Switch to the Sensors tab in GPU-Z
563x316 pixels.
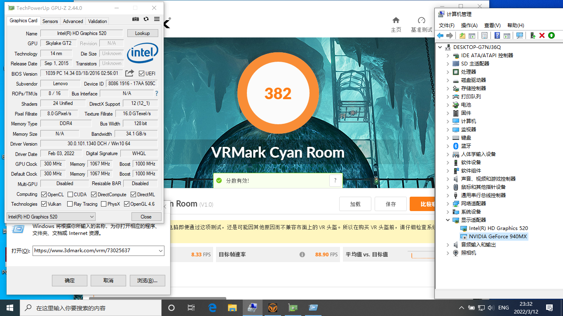coord(50,21)
